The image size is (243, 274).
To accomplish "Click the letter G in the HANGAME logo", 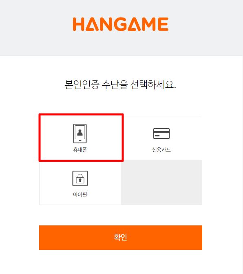I will (x=121, y=24).
